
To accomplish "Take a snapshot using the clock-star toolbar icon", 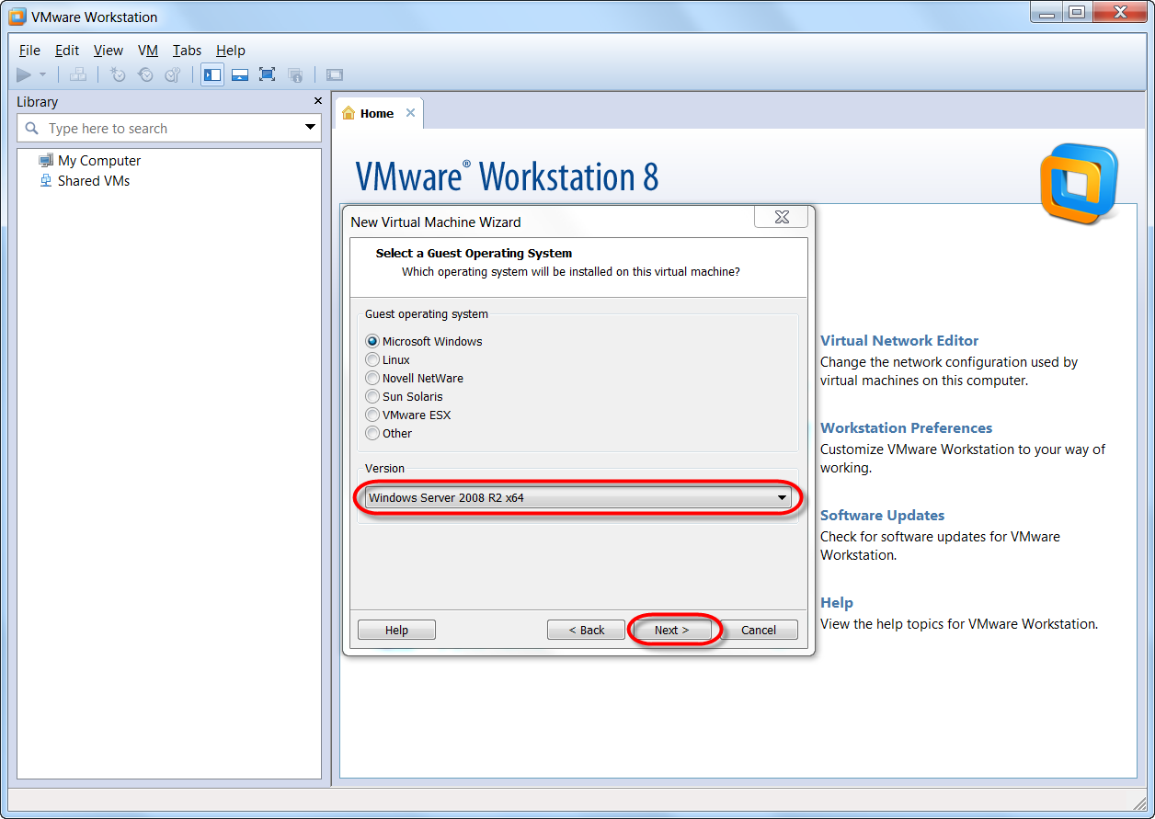I will click(118, 75).
